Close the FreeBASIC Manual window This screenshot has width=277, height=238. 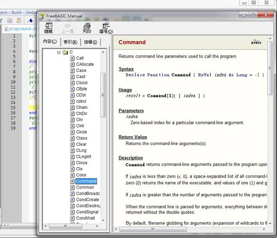[266, 15]
